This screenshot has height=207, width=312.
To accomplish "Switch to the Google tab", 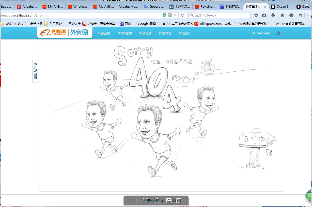I will (x=154, y=7).
